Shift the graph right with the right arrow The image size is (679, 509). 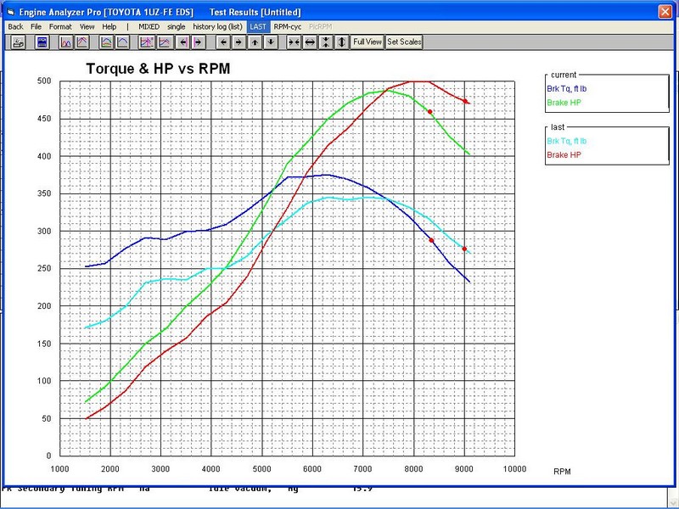(238, 42)
